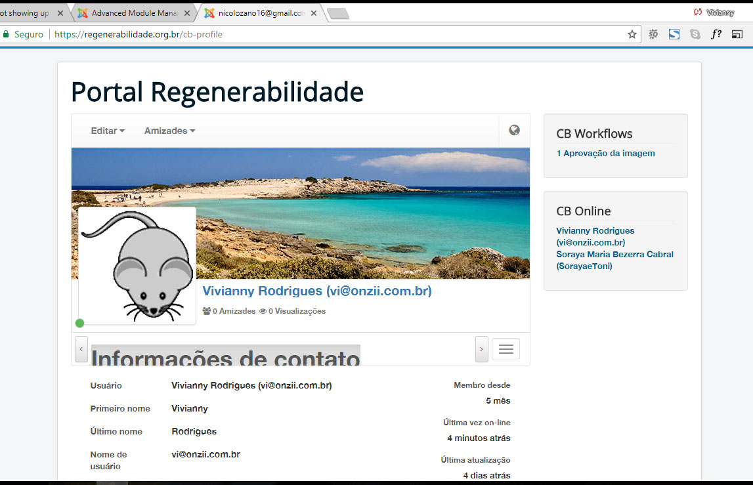Click the gear extension icon in toolbar

pyautogui.click(x=653, y=34)
